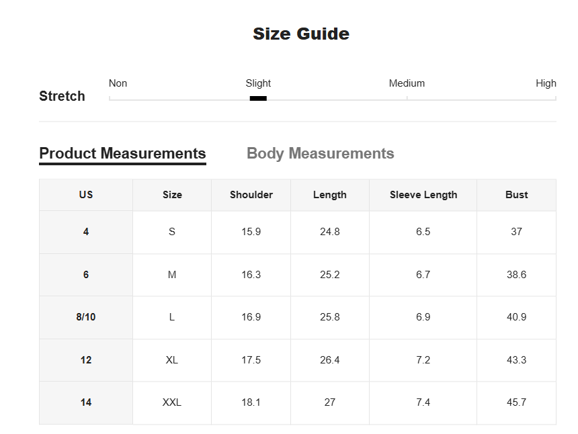578x434 pixels.
Task: Click the Stretch label
Action: 62,96
